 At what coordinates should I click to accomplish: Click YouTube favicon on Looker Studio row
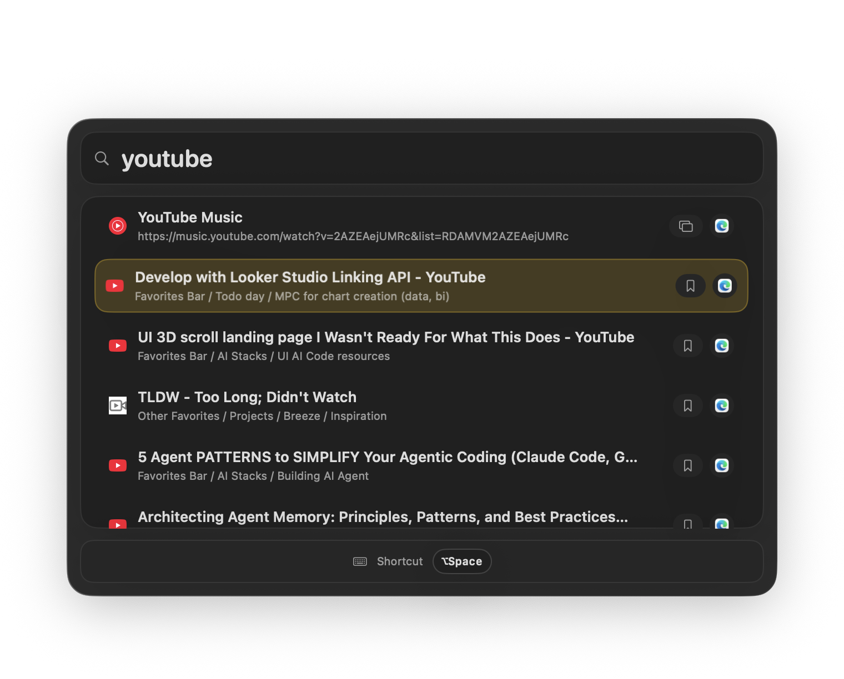[115, 286]
